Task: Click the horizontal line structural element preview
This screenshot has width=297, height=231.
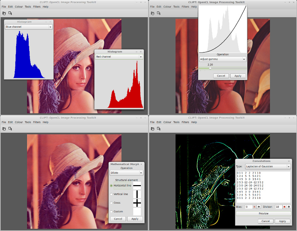Action: coord(137,185)
